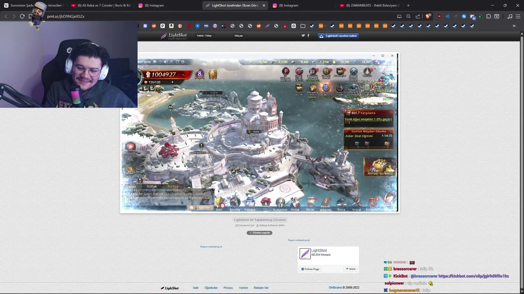This screenshot has width=524, height=294.
Task: Click the Privacy footer link
Action: pos(228,288)
